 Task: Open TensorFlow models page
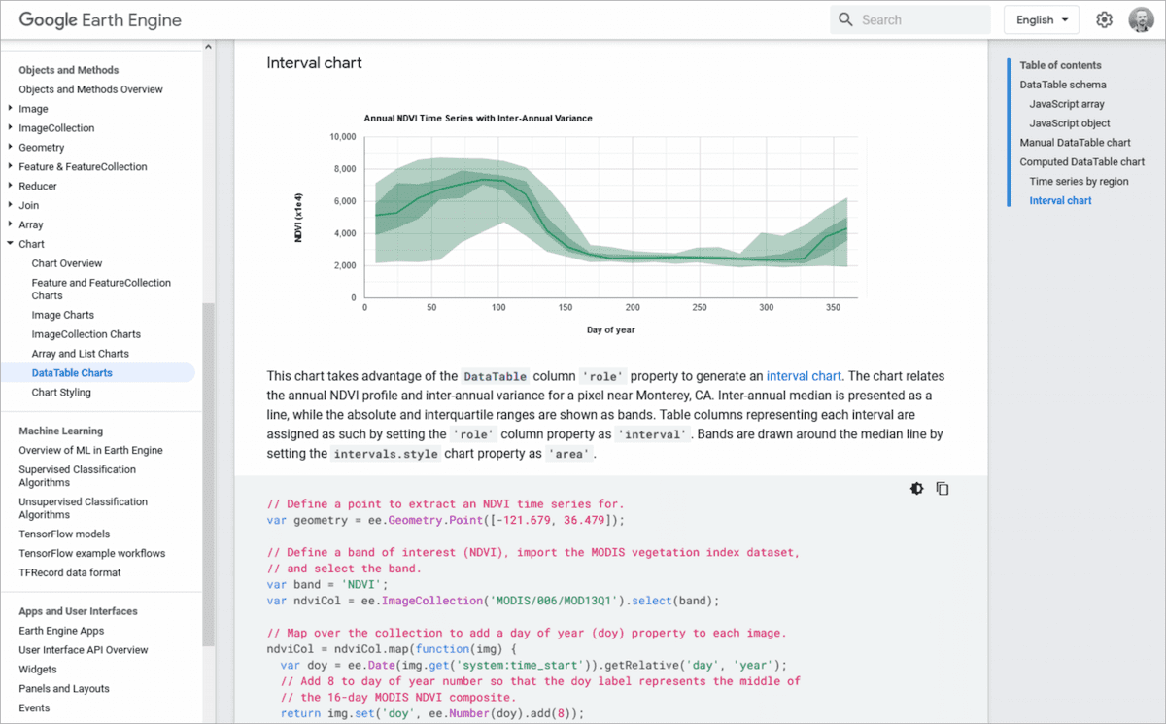[64, 534]
